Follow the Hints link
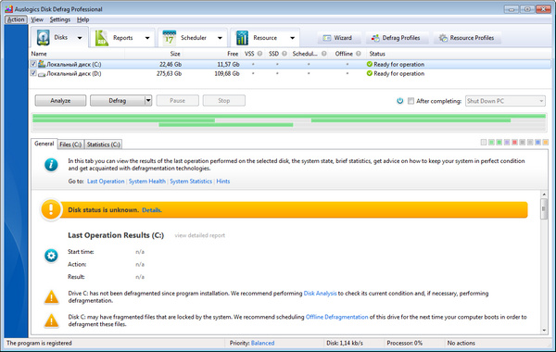Image resolution: width=556 pixels, height=352 pixels. click(x=223, y=182)
